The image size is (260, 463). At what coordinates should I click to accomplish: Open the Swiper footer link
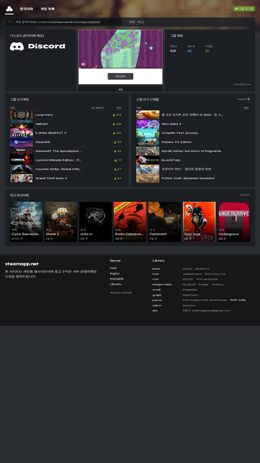203,285
